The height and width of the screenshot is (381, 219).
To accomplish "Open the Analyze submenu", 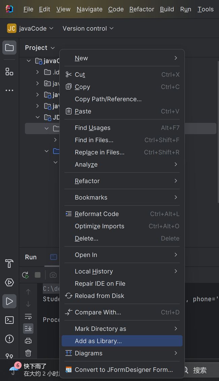I will (x=122, y=165).
